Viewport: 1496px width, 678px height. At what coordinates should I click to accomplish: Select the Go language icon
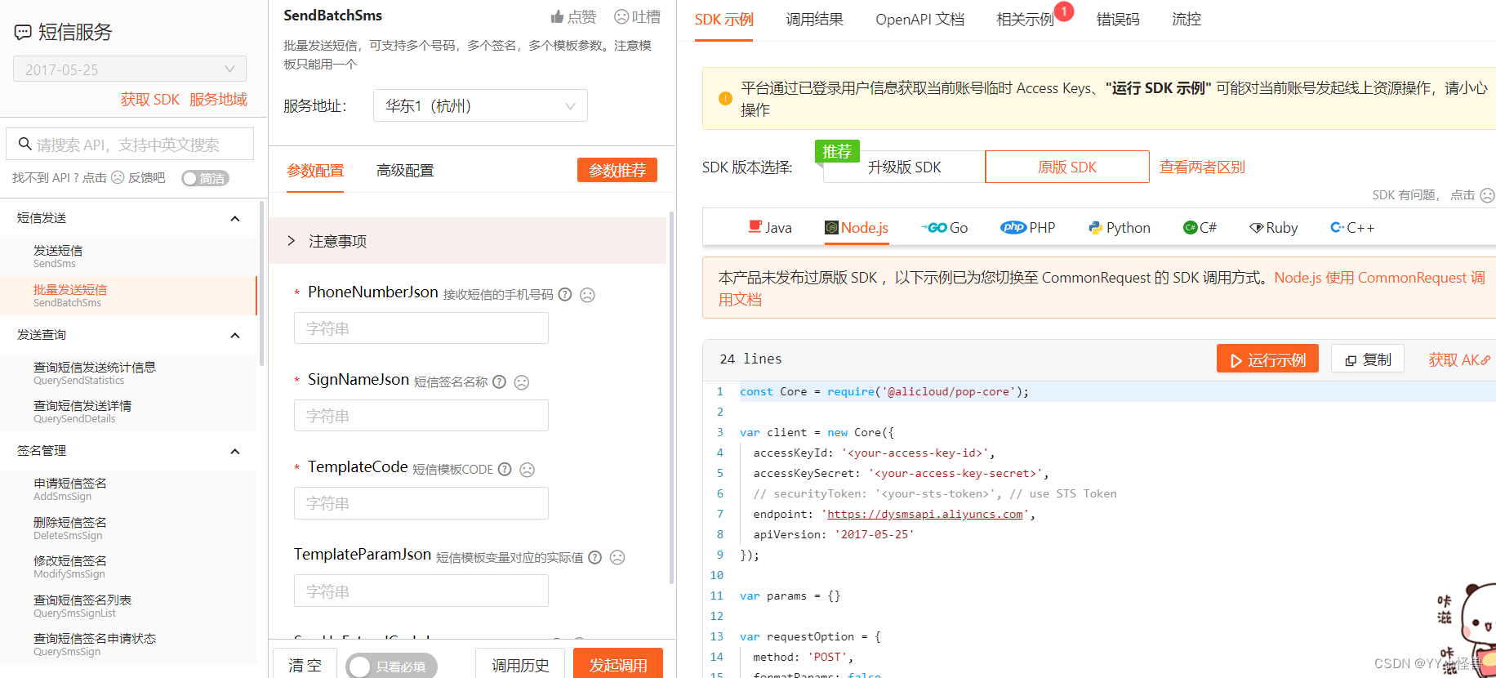click(934, 228)
